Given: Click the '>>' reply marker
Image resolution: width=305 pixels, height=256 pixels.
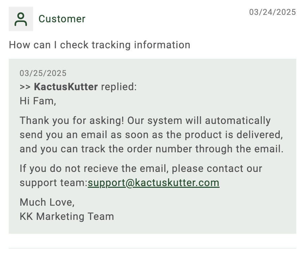Looking at the screenshot, I should pyautogui.click(x=25, y=87).
